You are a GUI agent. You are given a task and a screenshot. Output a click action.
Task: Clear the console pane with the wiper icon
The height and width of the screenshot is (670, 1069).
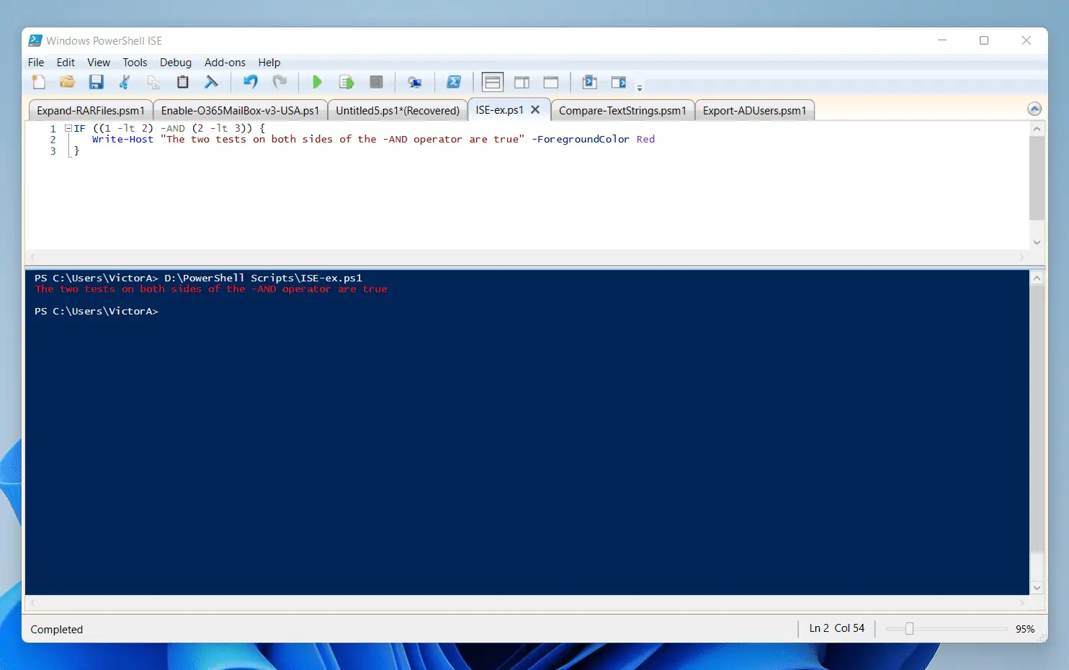pyautogui.click(x=211, y=82)
